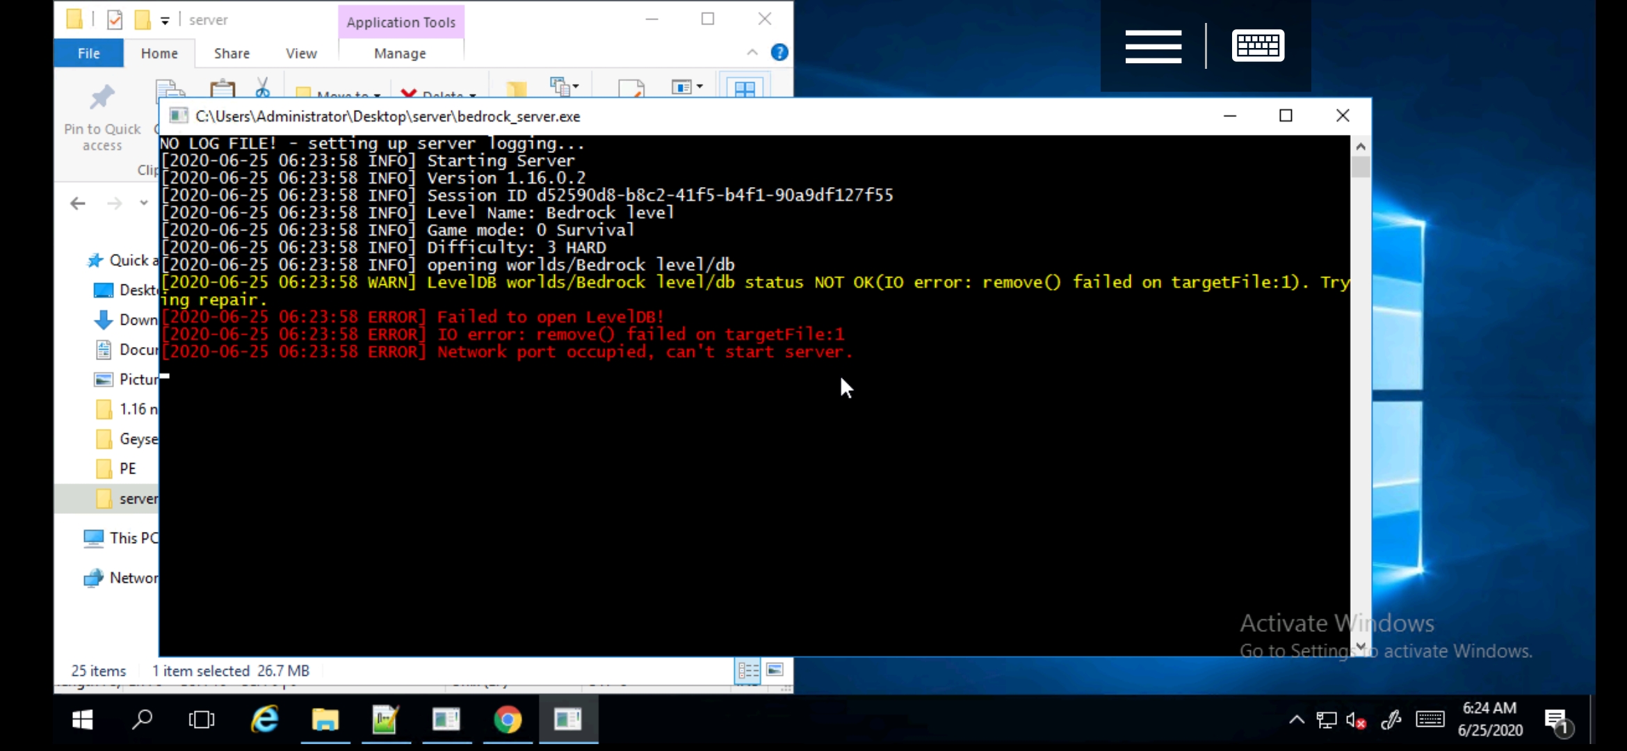Switch to large thumbnails view layout

[775, 670]
